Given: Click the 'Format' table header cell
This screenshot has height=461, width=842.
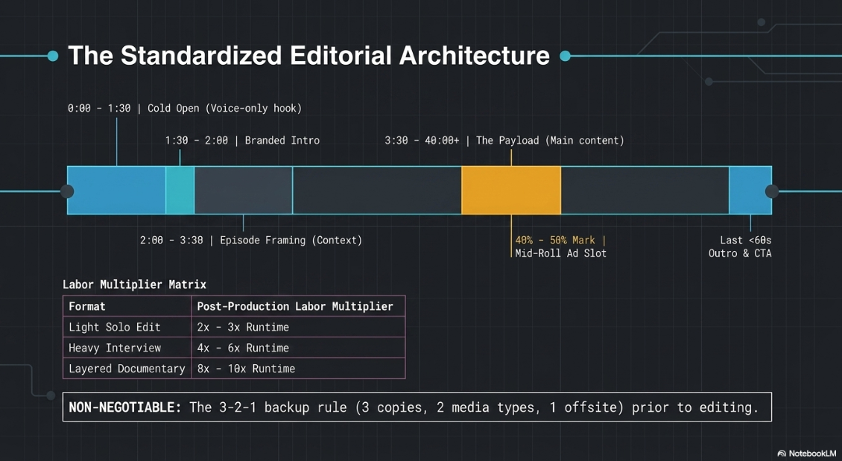Looking at the screenshot, I should 127,306.
